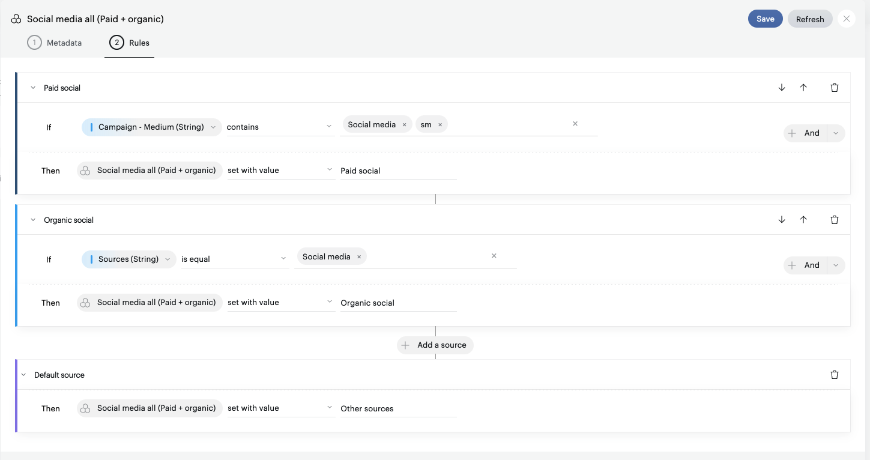Select the Rules step

coord(130,43)
